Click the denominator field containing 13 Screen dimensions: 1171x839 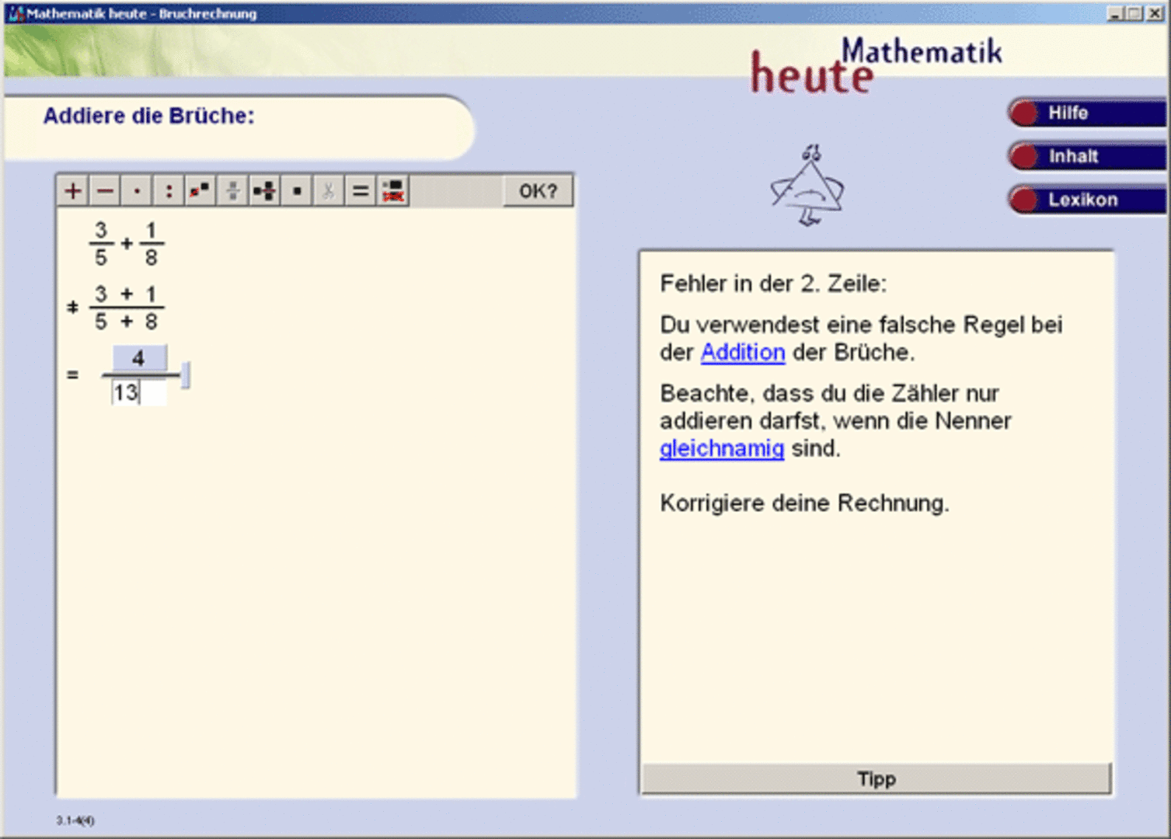pyautogui.click(x=138, y=393)
